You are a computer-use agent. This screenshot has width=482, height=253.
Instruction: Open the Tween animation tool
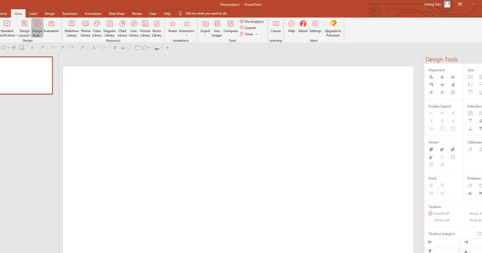pyautogui.click(x=172, y=28)
